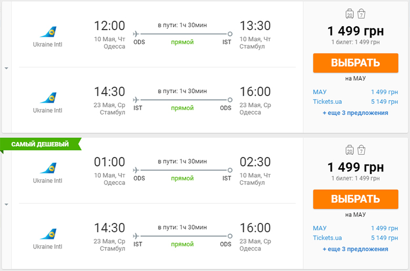Click the 7 kg carry-on icon in second result
Screen dimensions: 410x271
pos(362,150)
